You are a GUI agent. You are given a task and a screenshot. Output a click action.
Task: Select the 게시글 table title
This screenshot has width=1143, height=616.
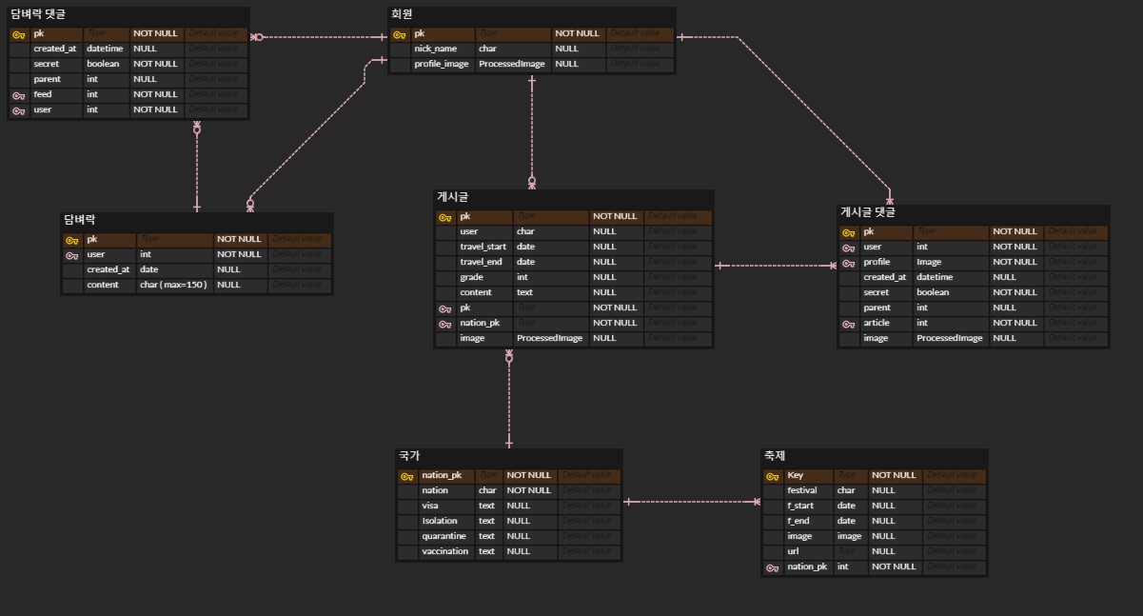[452, 197]
